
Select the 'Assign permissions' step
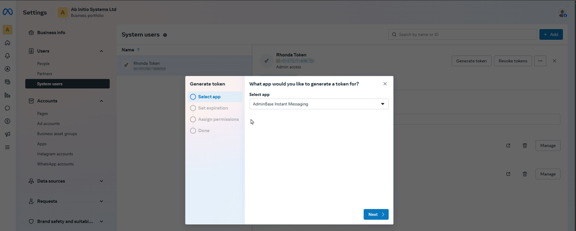[218, 119]
